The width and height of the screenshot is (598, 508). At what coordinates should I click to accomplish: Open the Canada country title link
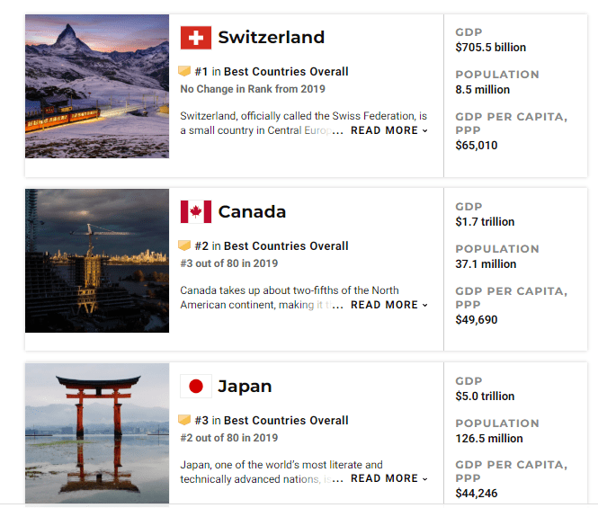pos(252,212)
